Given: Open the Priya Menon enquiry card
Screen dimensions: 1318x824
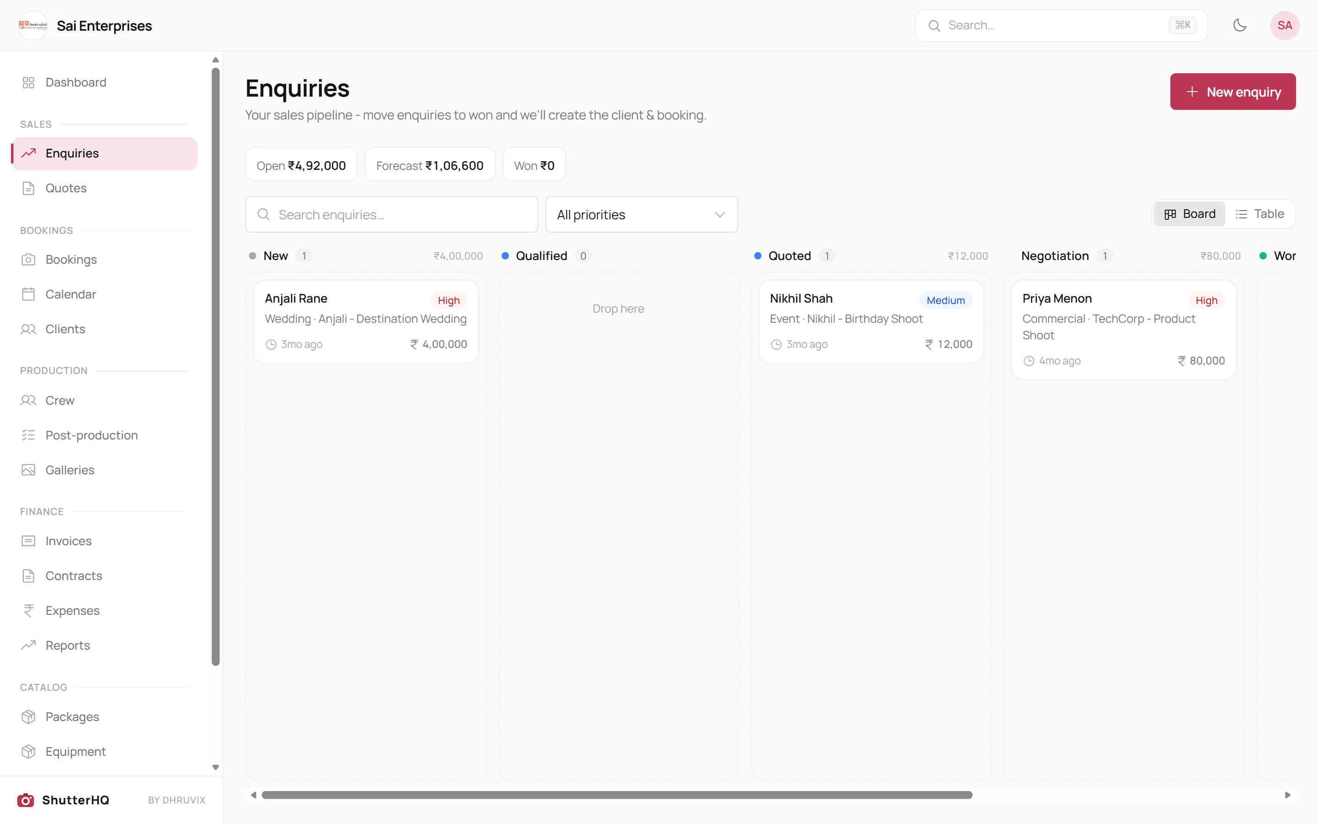Looking at the screenshot, I should point(1123,330).
